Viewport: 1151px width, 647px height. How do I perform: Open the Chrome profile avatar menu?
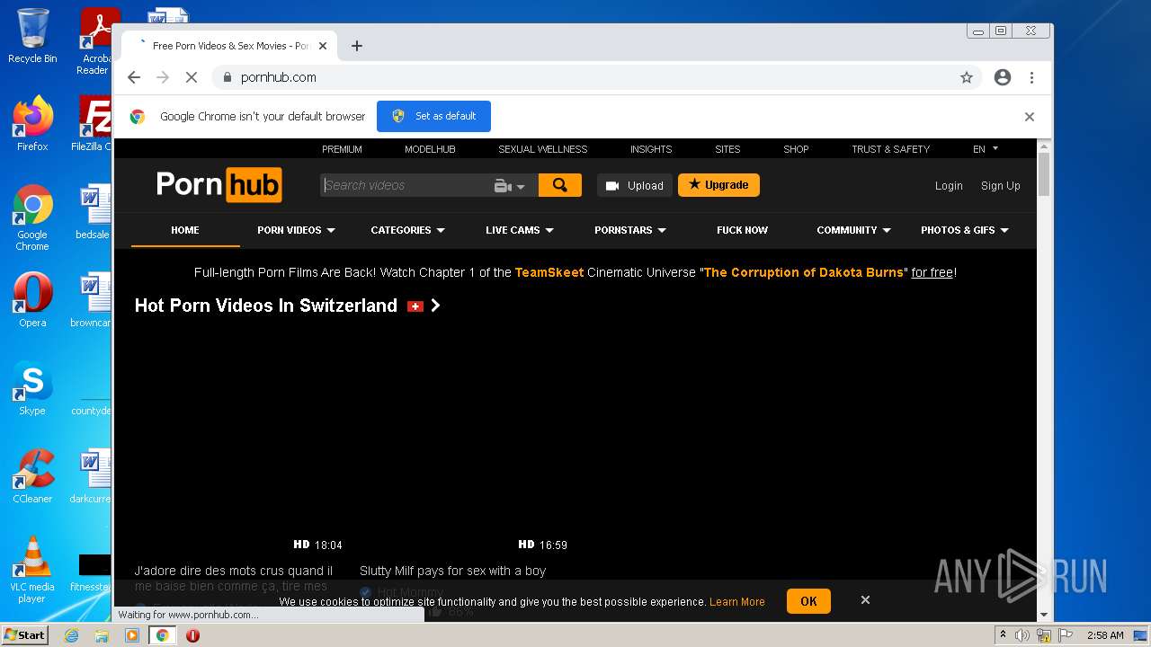1003,77
